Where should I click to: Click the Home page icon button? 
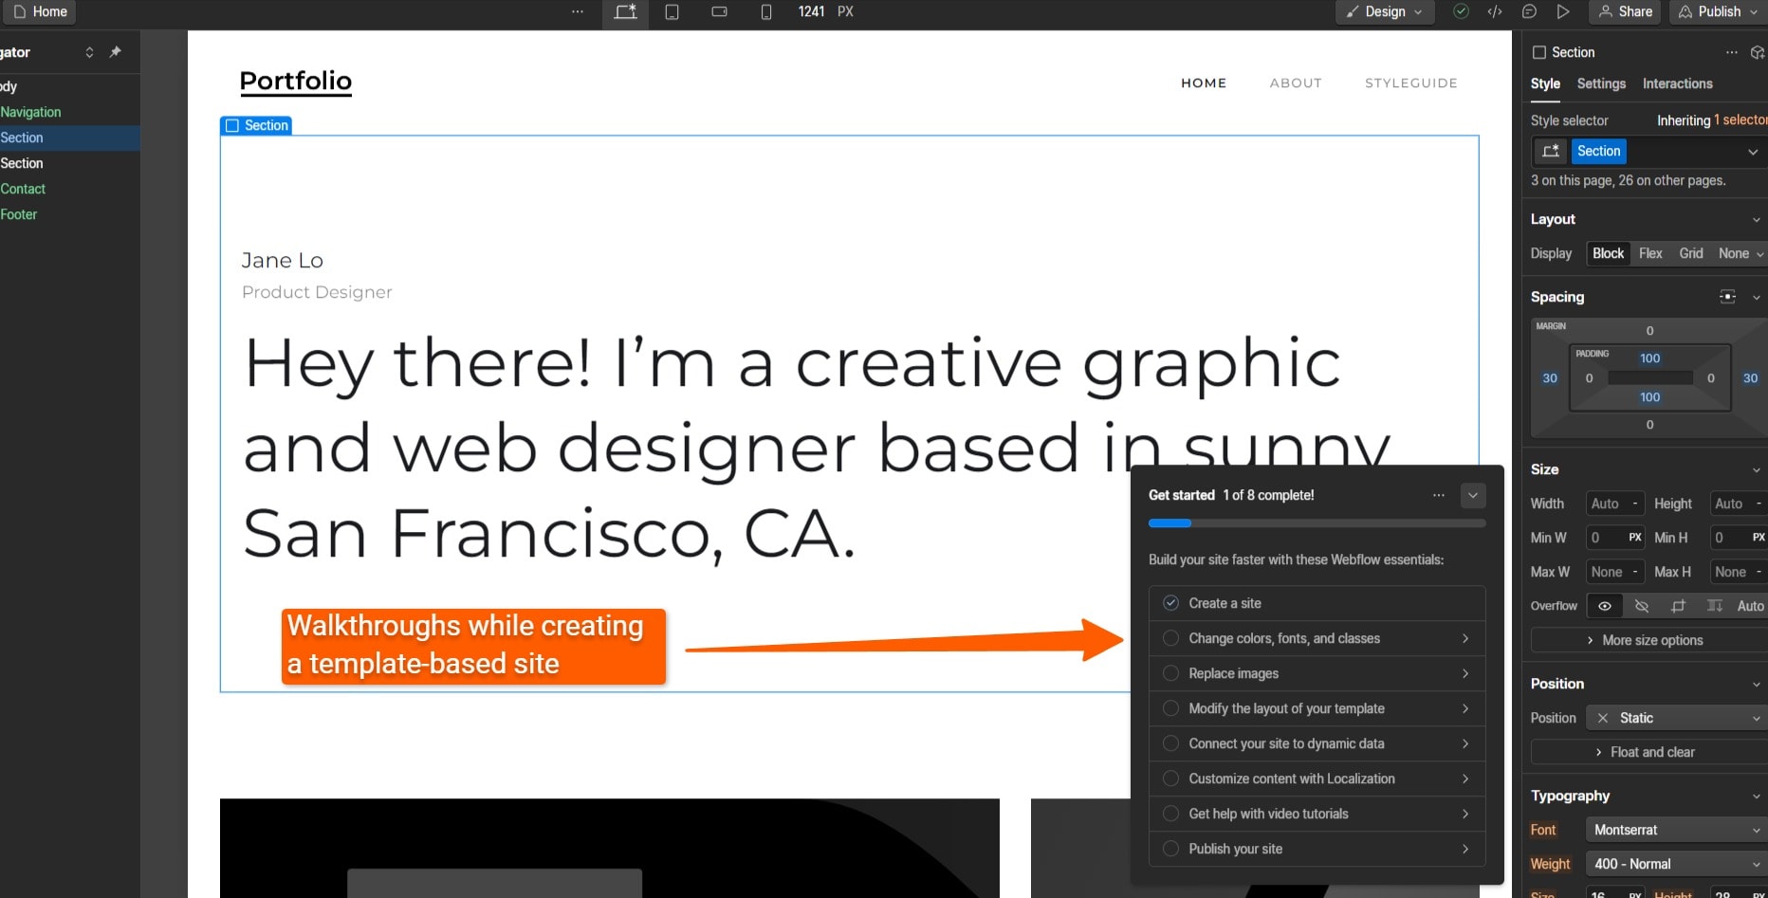point(39,11)
